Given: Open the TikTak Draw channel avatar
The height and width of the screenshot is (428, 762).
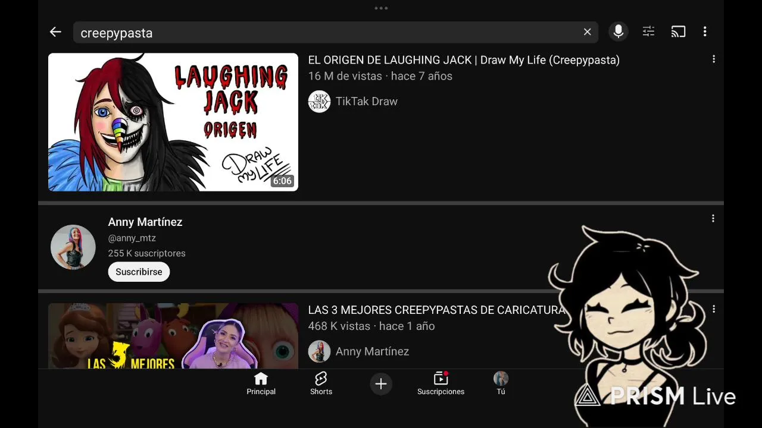Looking at the screenshot, I should coord(319,102).
